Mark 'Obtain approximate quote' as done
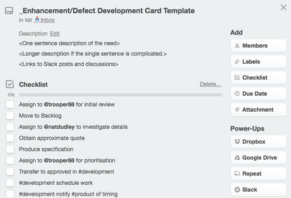 pyautogui.click(x=10, y=138)
